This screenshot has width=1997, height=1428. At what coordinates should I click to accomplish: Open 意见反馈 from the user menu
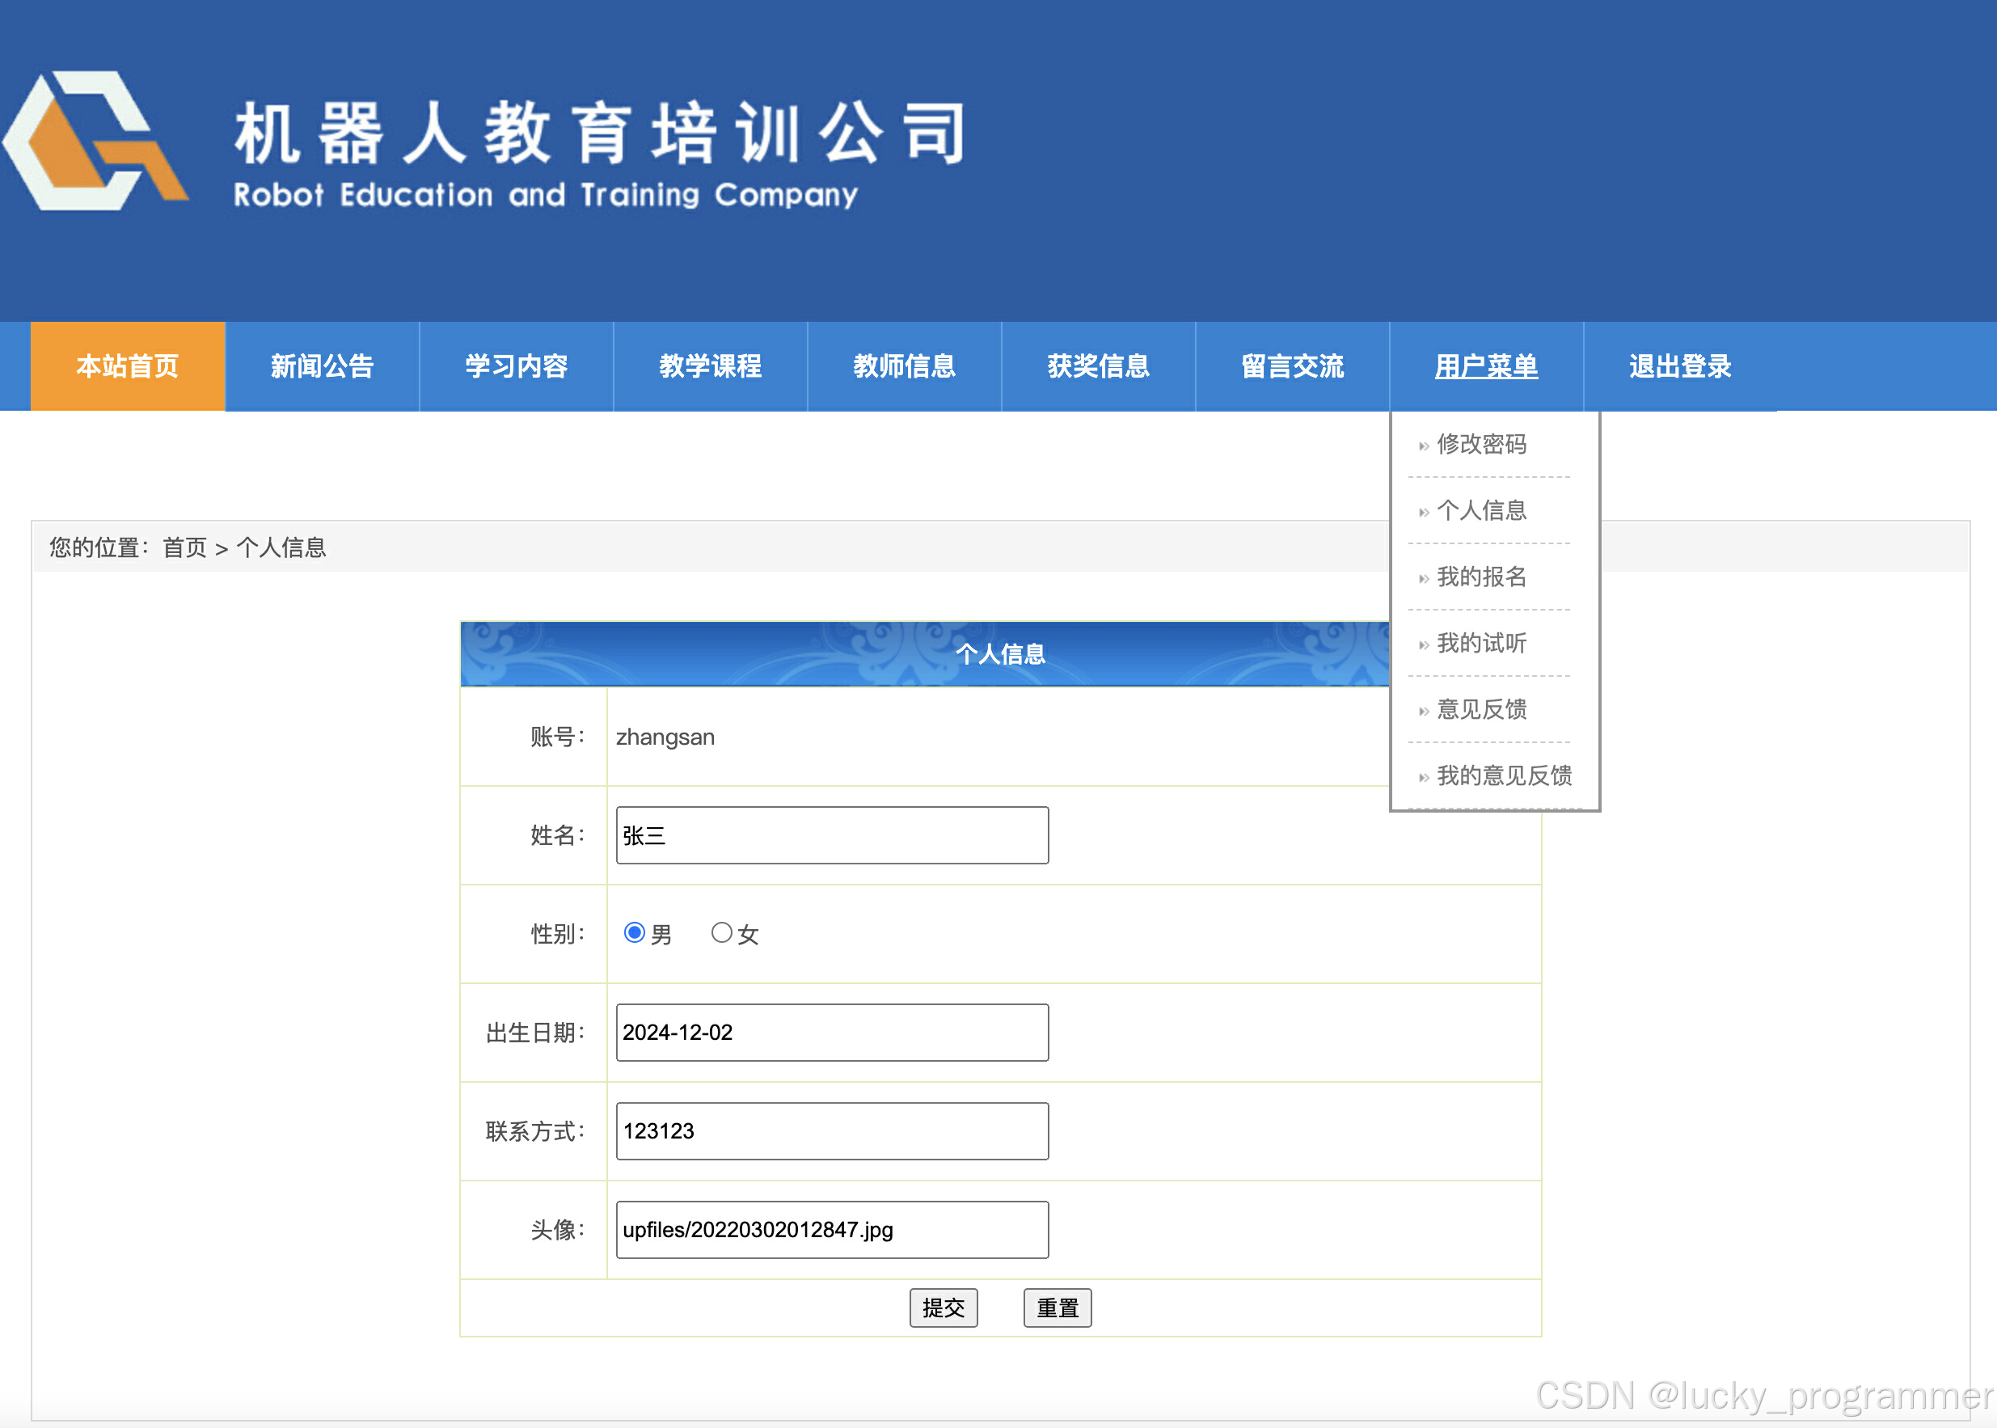click(x=1481, y=708)
